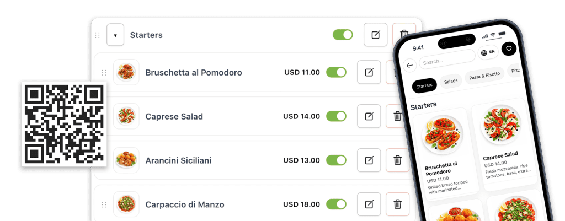The image size is (565, 221).
Task: Click the heart favorites icon on phone
Action: (509, 49)
